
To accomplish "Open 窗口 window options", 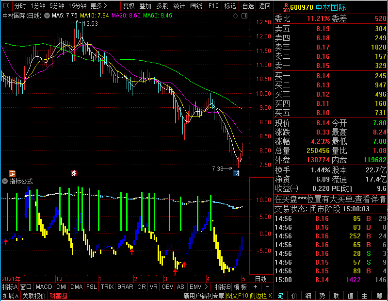I will 26,287.
